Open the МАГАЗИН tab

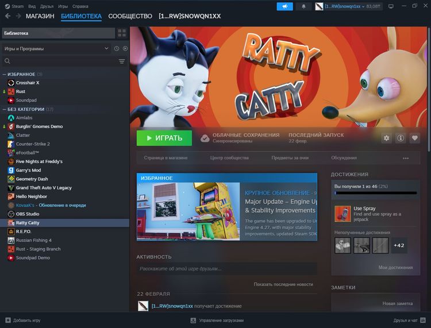40,16
